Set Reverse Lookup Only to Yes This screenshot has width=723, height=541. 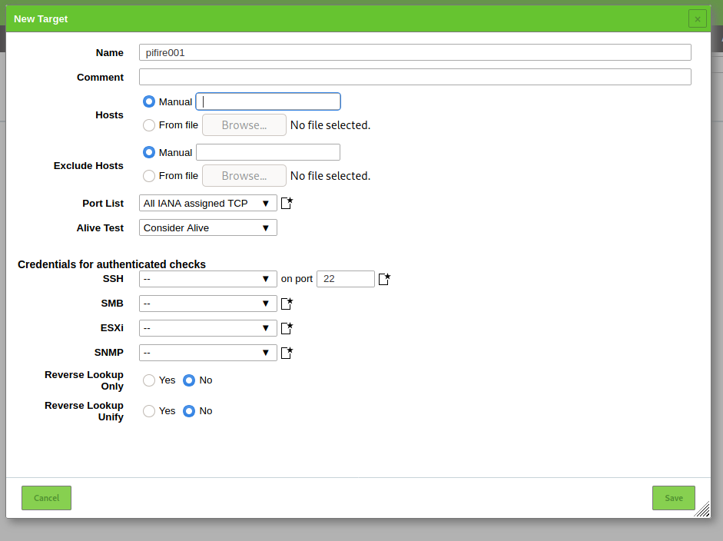tap(149, 380)
